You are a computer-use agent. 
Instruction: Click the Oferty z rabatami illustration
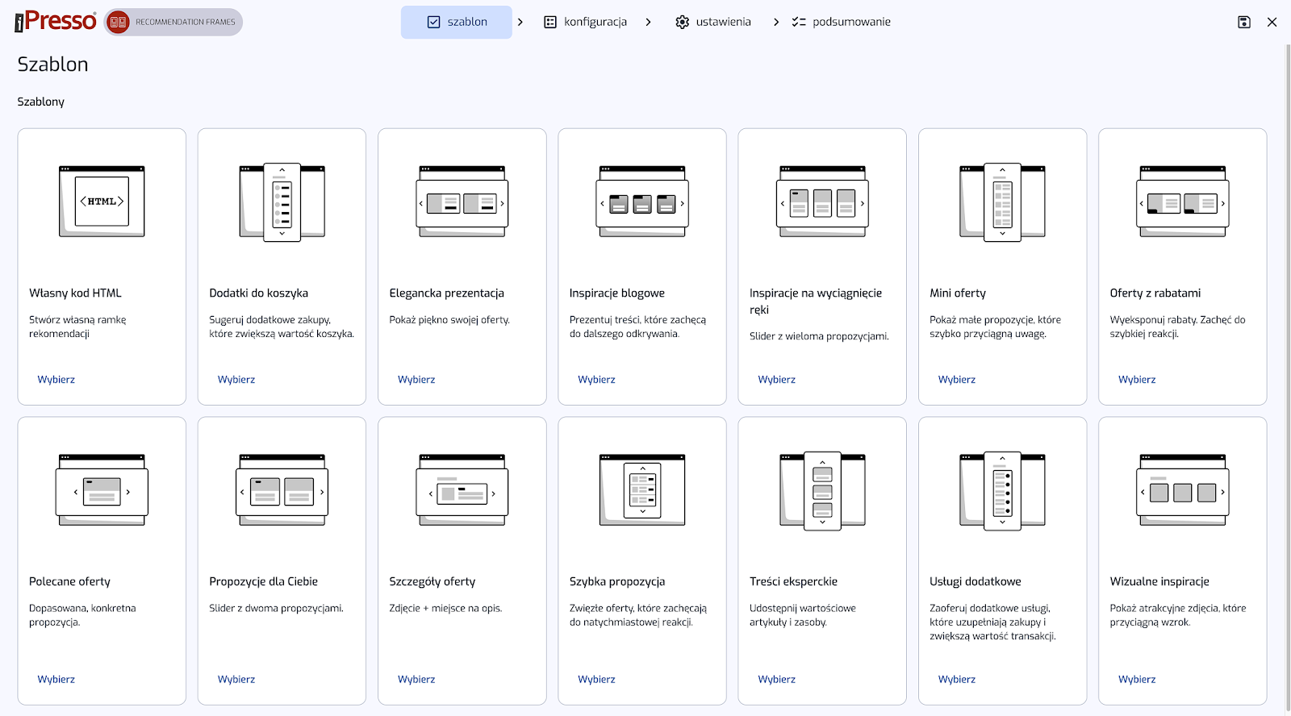1182,202
